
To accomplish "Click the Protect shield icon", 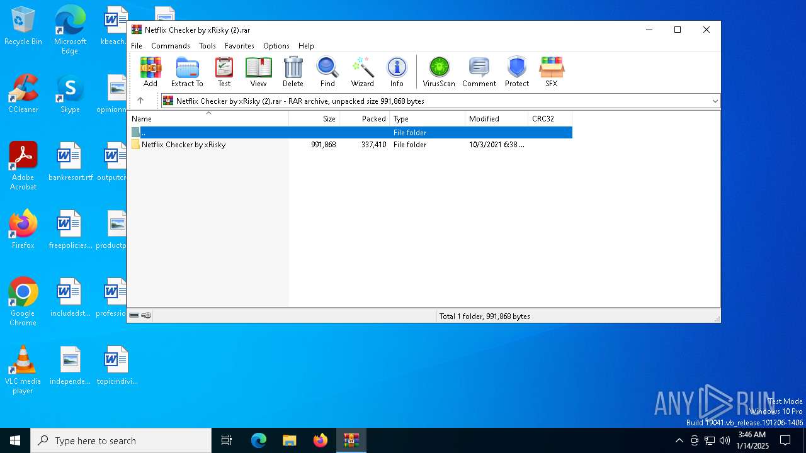I will 517,72.
